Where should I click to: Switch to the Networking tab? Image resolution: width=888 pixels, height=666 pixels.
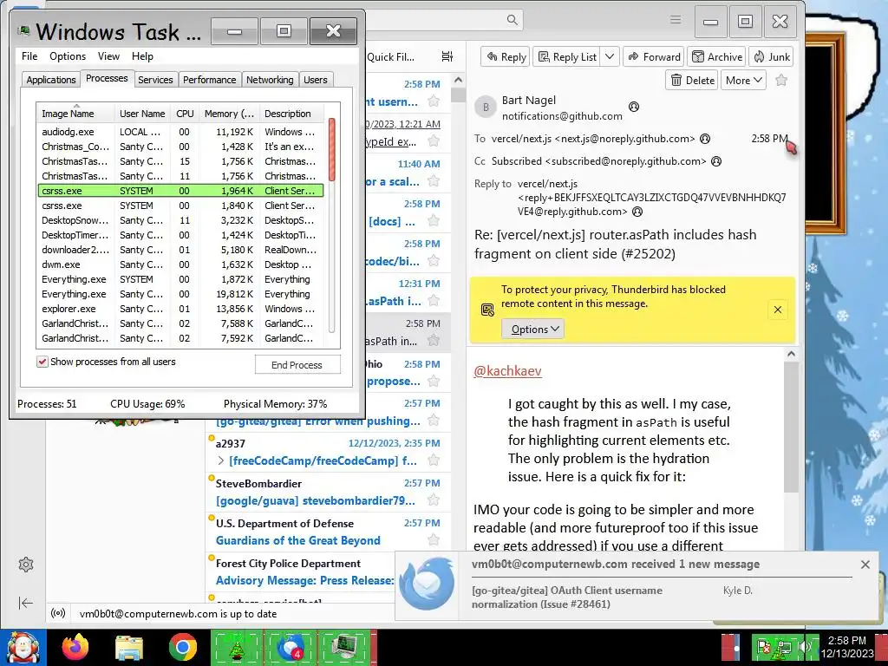270,79
